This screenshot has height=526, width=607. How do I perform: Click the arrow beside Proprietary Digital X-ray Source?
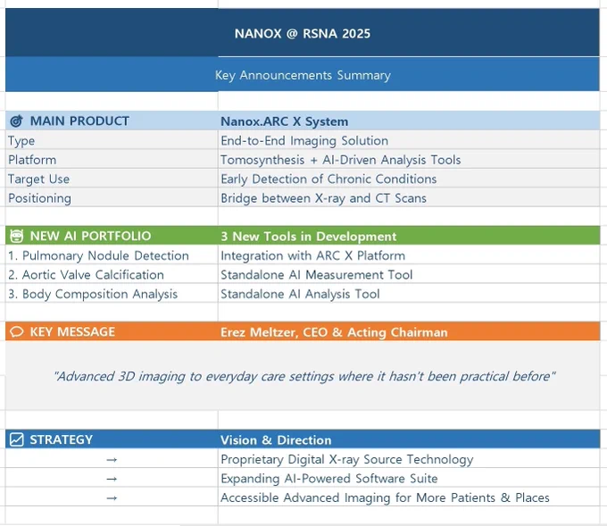point(112,460)
